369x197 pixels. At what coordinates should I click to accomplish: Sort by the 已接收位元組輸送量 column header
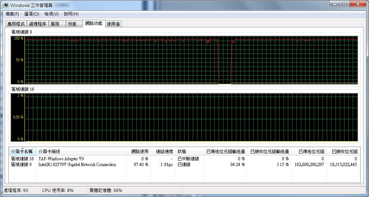point(269,152)
